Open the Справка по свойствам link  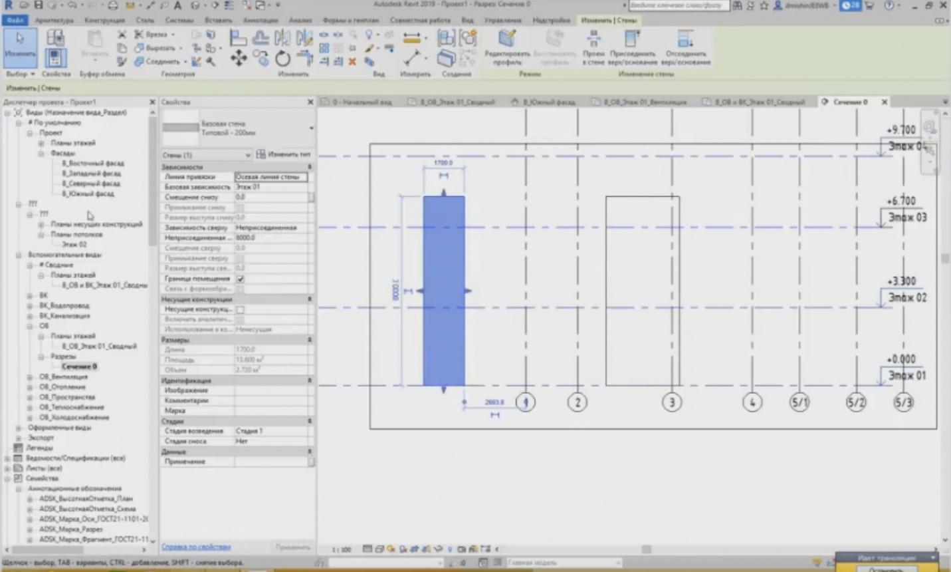tap(196, 547)
